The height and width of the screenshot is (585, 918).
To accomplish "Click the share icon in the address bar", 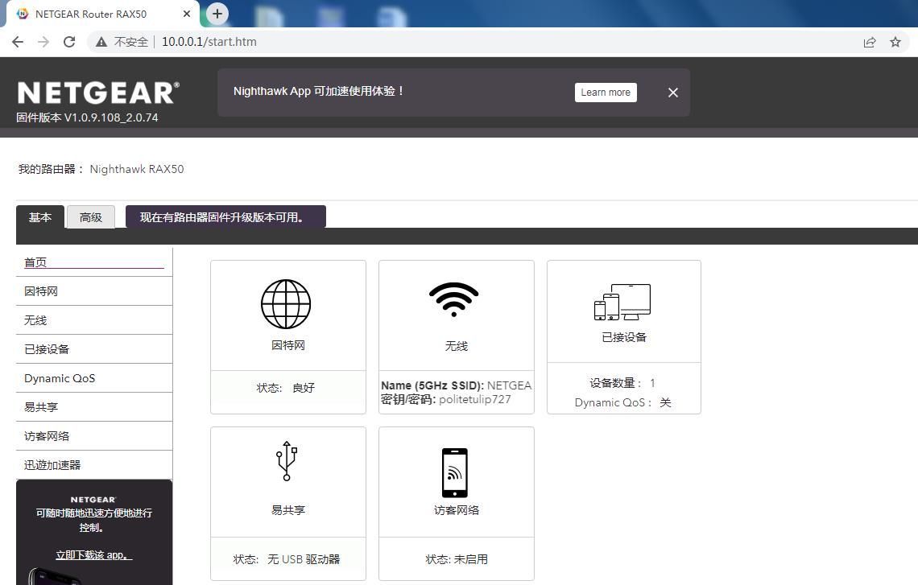I will [870, 41].
